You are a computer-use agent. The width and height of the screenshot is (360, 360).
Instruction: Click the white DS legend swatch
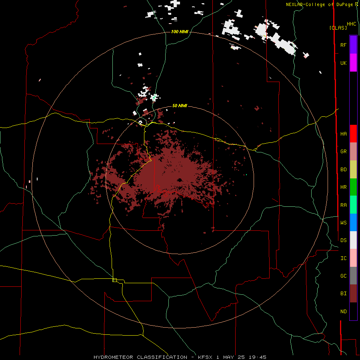click(x=353, y=240)
